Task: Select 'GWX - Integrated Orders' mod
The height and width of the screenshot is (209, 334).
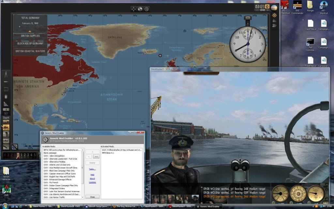Action: [54, 188]
